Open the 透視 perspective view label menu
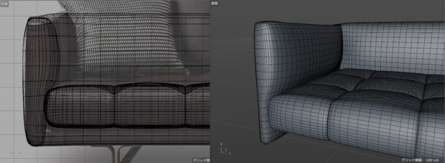Screen dimensions: 445x163 coord(214,3)
